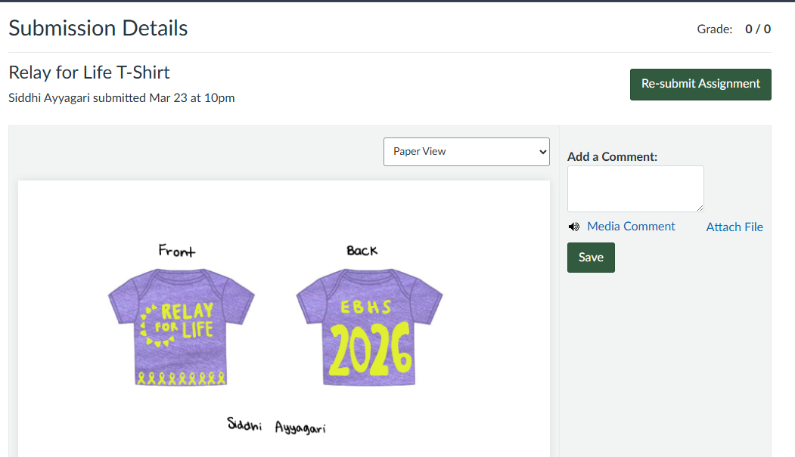This screenshot has width=795, height=457.
Task: Click the yellow ribbons row on the front shirt
Action: click(x=182, y=377)
